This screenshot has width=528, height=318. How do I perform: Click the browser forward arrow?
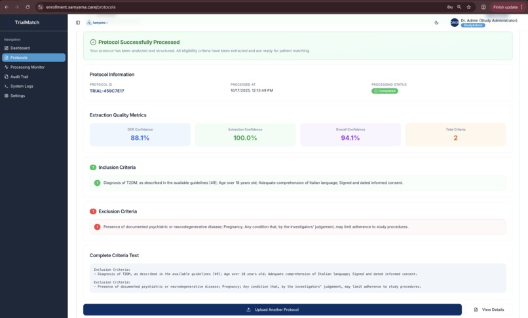point(17,7)
